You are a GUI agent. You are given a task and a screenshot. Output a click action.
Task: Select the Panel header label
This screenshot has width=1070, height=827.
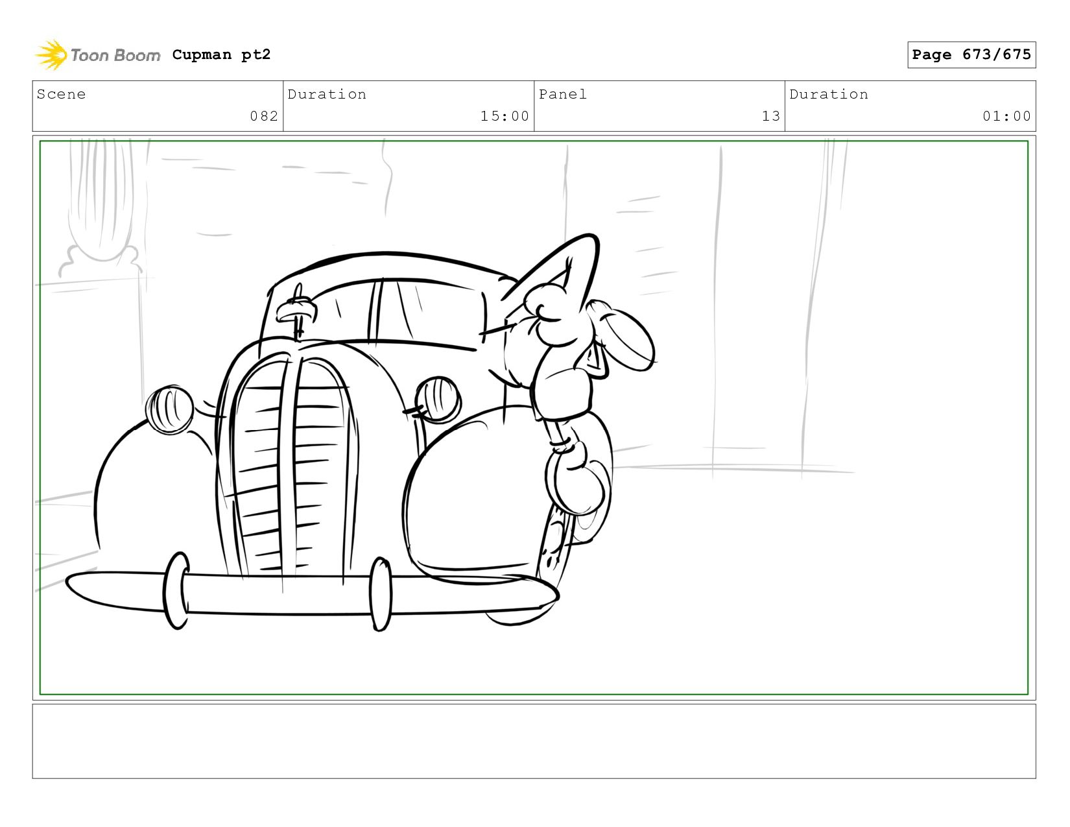[x=562, y=94]
